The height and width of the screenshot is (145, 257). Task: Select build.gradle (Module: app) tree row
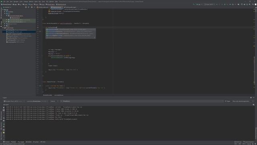click(19, 32)
